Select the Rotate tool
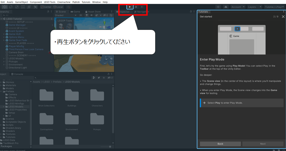The height and width of the screenshot is (151, 286). 11,7
